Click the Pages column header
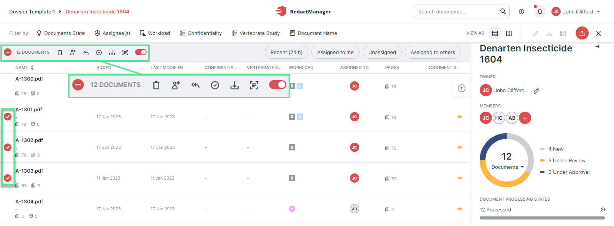The image size is (614, 226). point(392,68)
